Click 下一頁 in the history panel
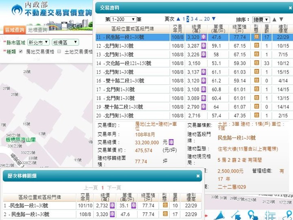Image resolution: width=293 pixels, height=220 pixels. click(114, 188)
